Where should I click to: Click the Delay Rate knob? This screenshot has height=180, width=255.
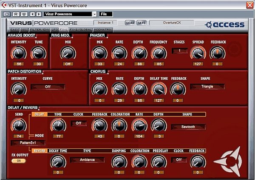click(139, 125)
